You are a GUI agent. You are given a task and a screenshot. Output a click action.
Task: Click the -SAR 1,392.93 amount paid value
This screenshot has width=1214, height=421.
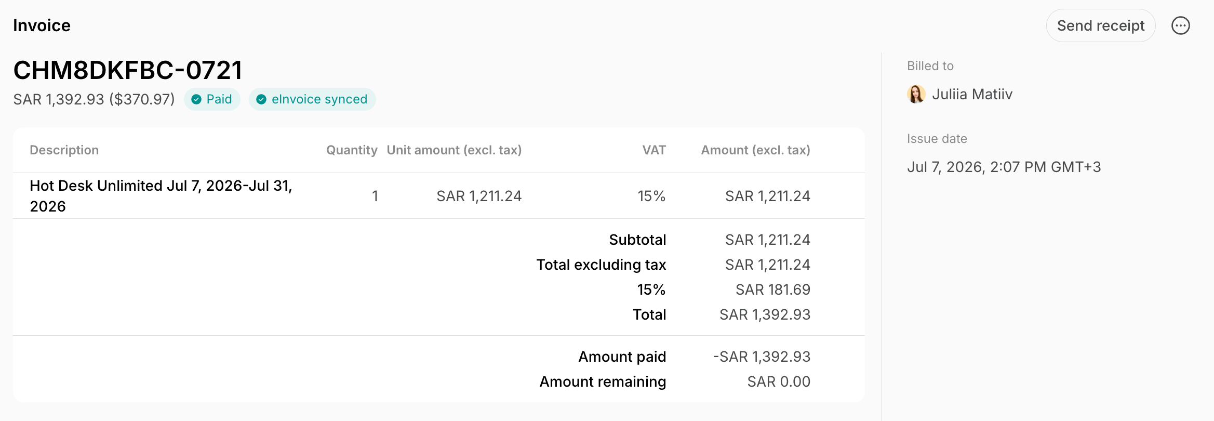click(762, 357)
